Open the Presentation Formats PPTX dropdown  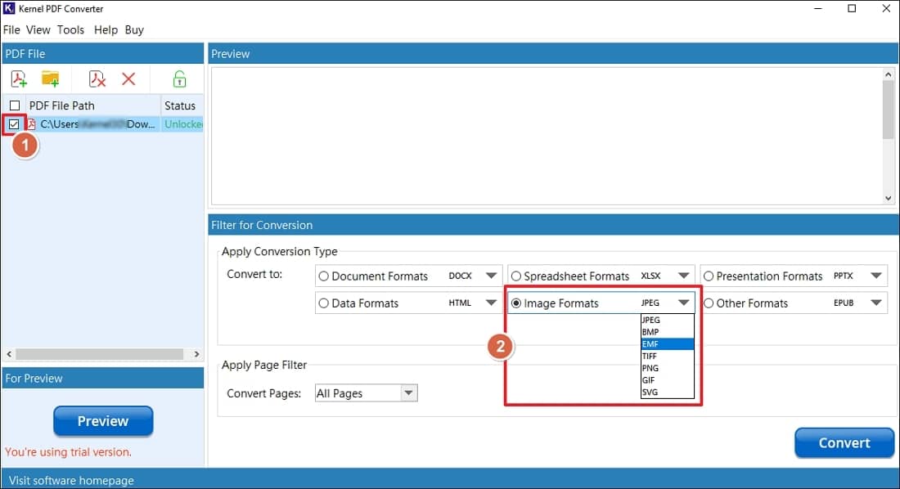pyautogui.click(x=876, y=276)
